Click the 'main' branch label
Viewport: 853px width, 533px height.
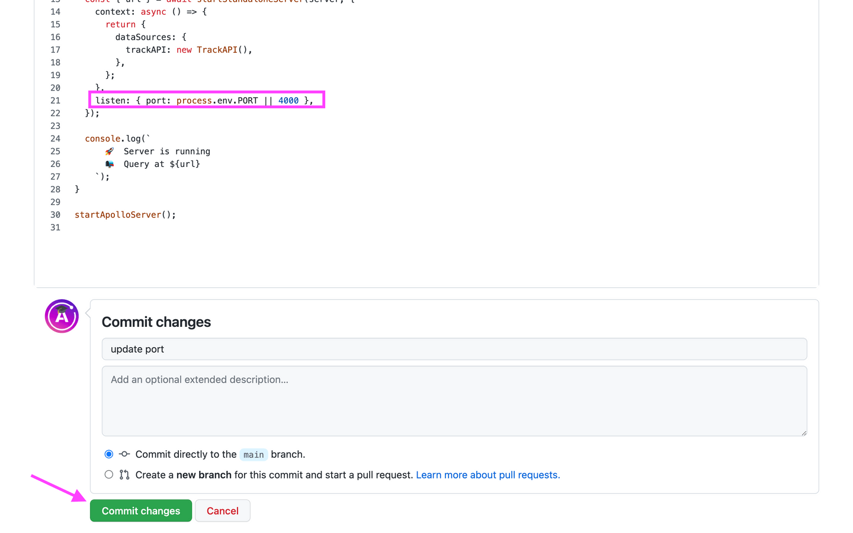[254, 455]
